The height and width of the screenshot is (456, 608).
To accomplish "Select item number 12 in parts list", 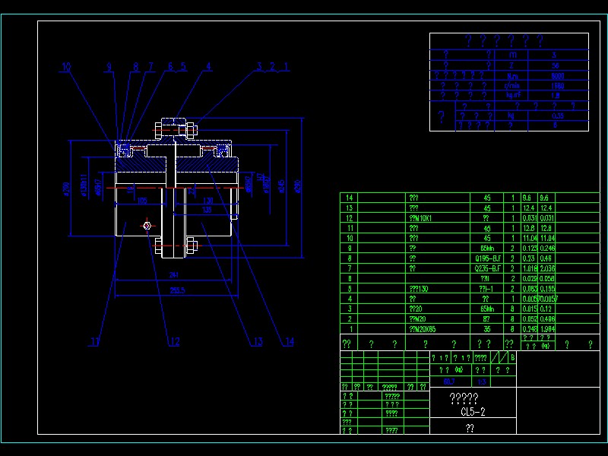I will coord(349,218).
